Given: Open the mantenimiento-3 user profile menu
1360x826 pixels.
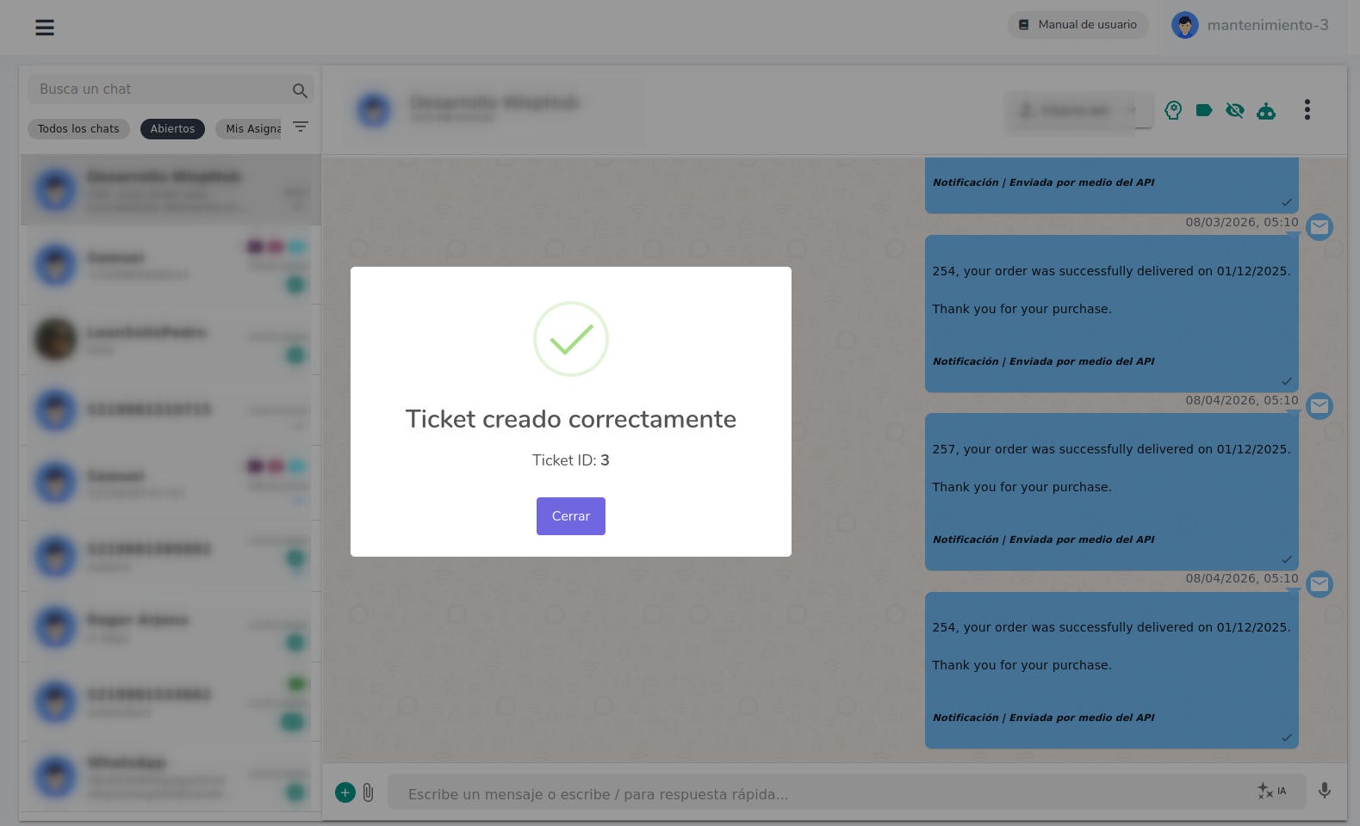Looking at the screenshot, I should click(x=1251, y=25).
